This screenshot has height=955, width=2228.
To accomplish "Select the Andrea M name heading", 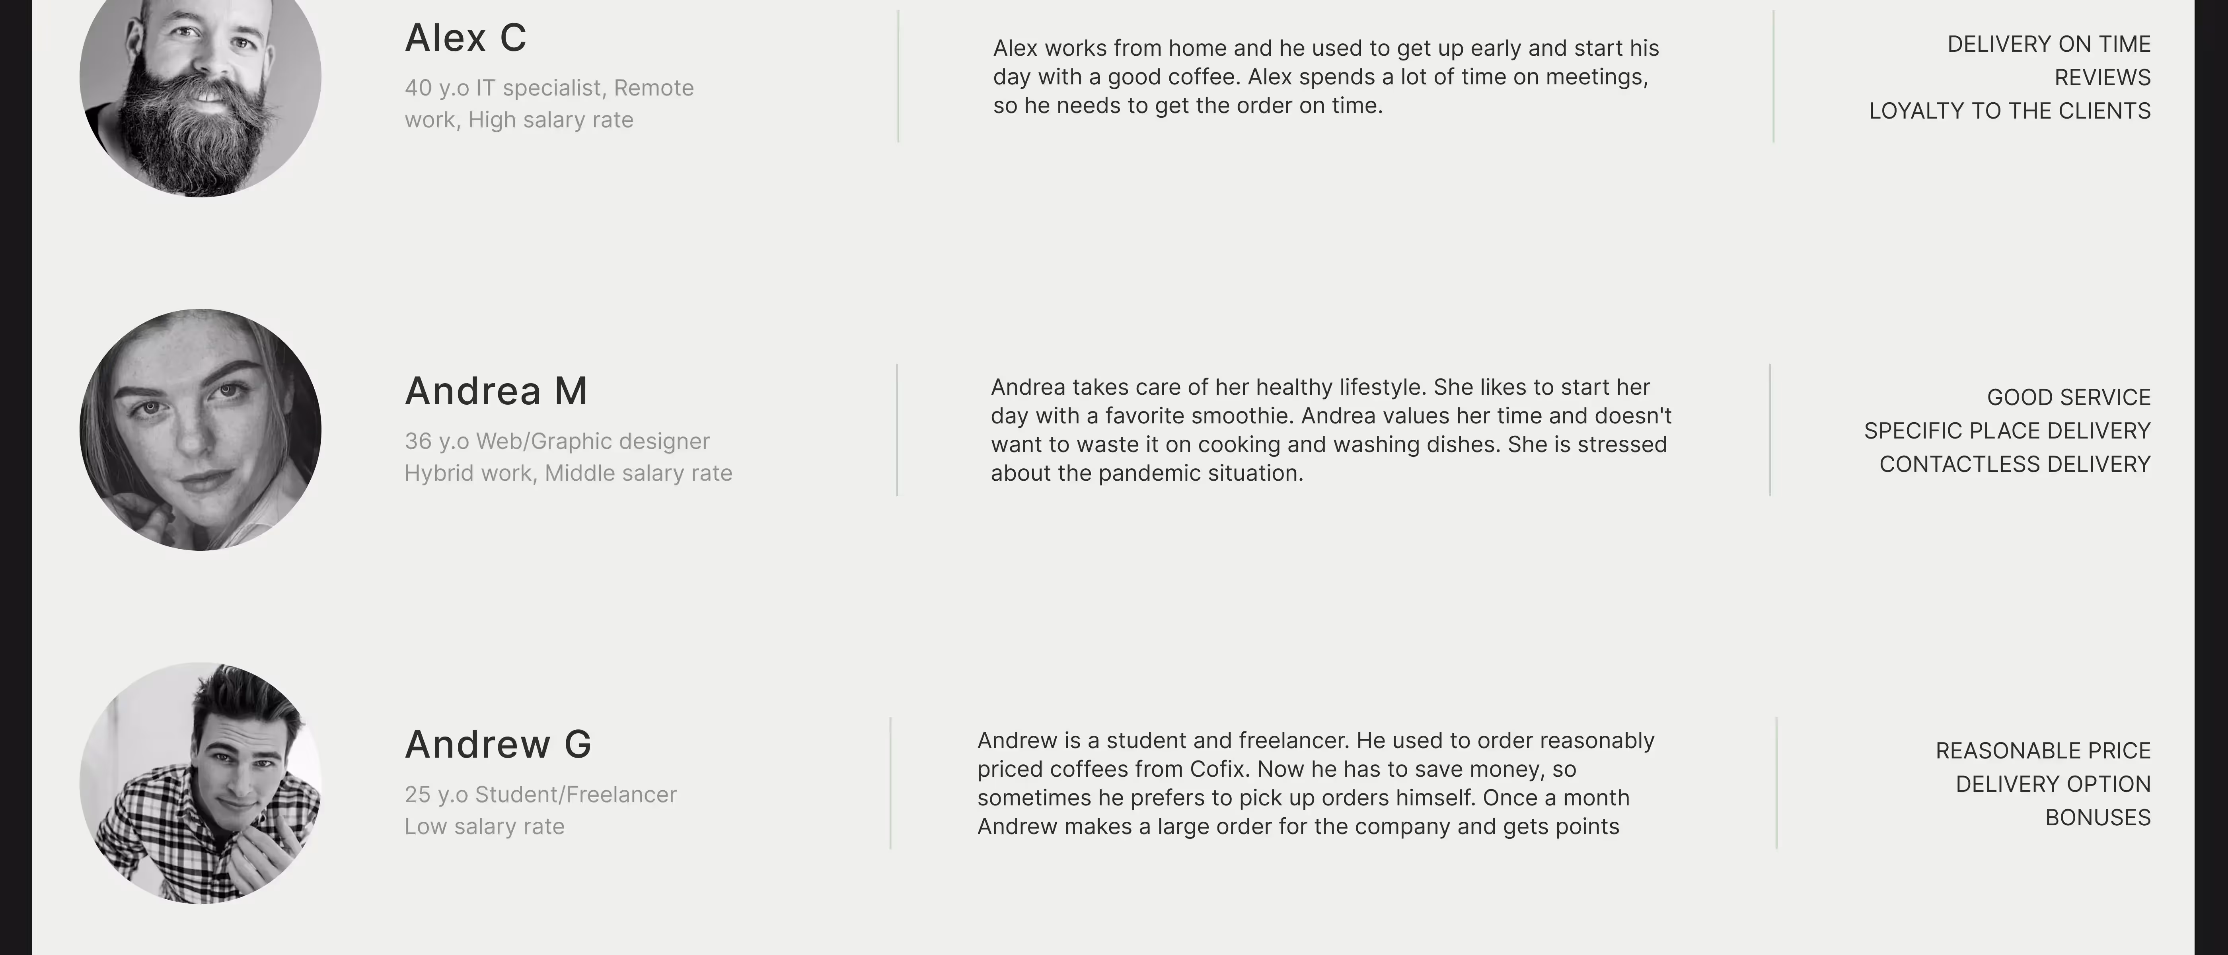I will tap(497, 391).
